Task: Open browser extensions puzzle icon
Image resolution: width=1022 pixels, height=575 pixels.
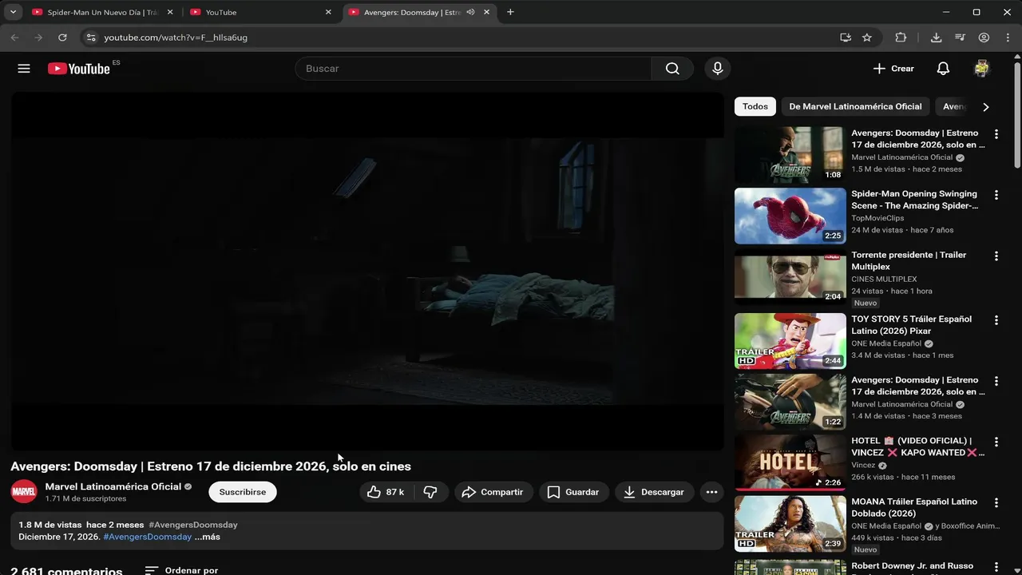Action: coord(901,38)
